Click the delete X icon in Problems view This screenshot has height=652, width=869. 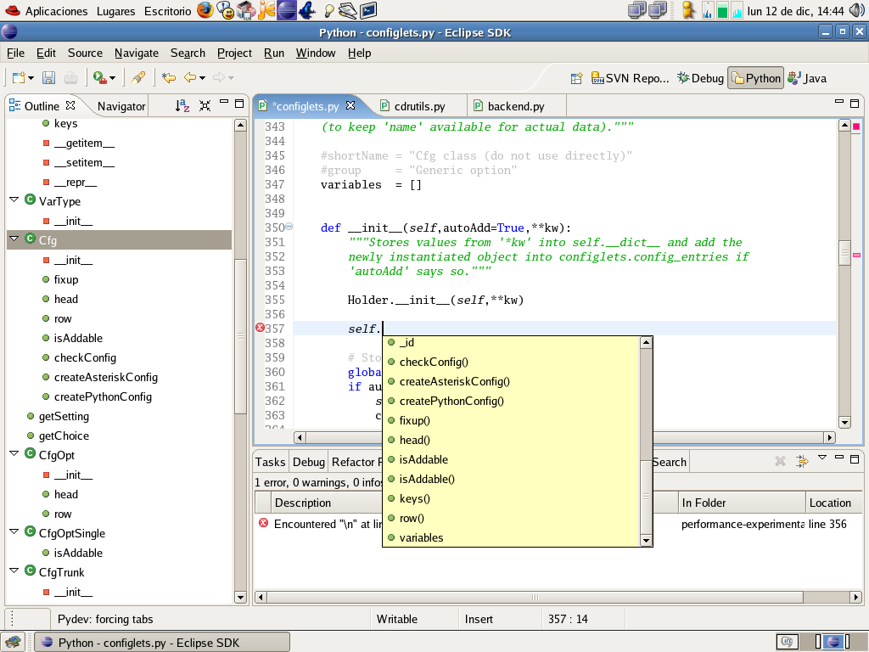(x=780, y=461)
